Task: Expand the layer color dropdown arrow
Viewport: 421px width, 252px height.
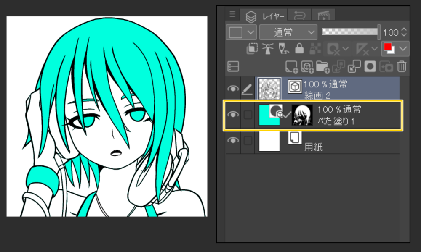Action: pos(403,49)
